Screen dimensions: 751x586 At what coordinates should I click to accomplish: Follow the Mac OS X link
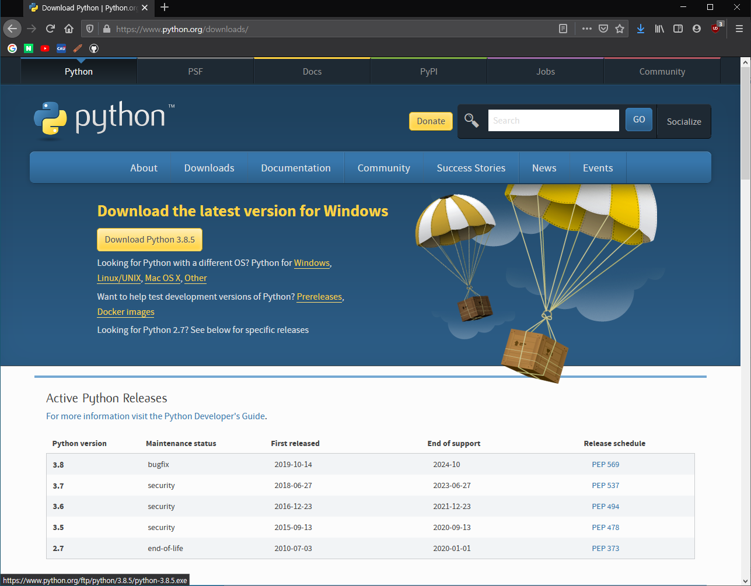point(163,278)
